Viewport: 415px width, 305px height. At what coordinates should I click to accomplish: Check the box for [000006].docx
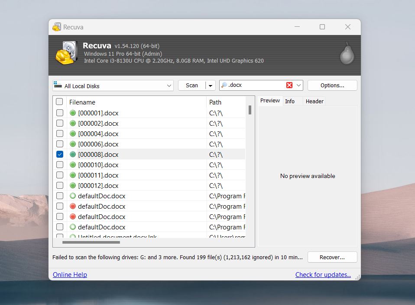coord(60,144)
